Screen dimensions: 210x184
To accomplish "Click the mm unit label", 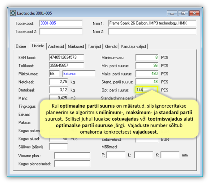I will pos(185,155).
